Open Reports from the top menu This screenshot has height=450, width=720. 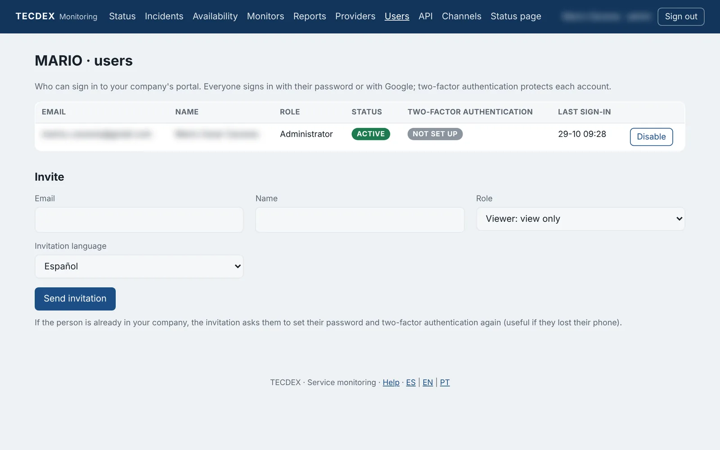tap(310, 16)
